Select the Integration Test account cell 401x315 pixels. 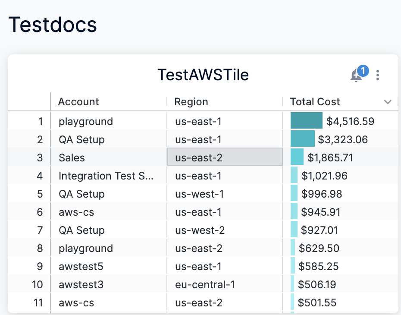click(x=106, y=176)
